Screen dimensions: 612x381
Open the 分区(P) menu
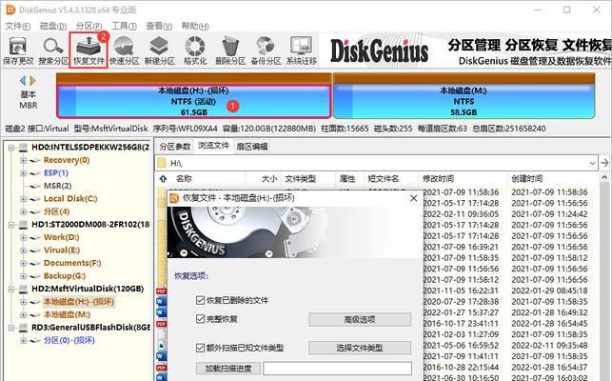click(89, 26)
